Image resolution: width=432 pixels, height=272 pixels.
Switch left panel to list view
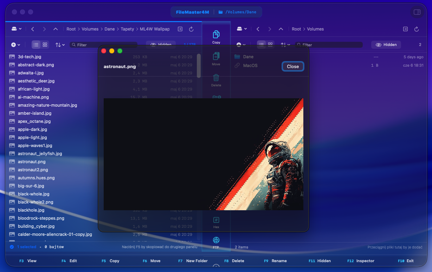36,45
